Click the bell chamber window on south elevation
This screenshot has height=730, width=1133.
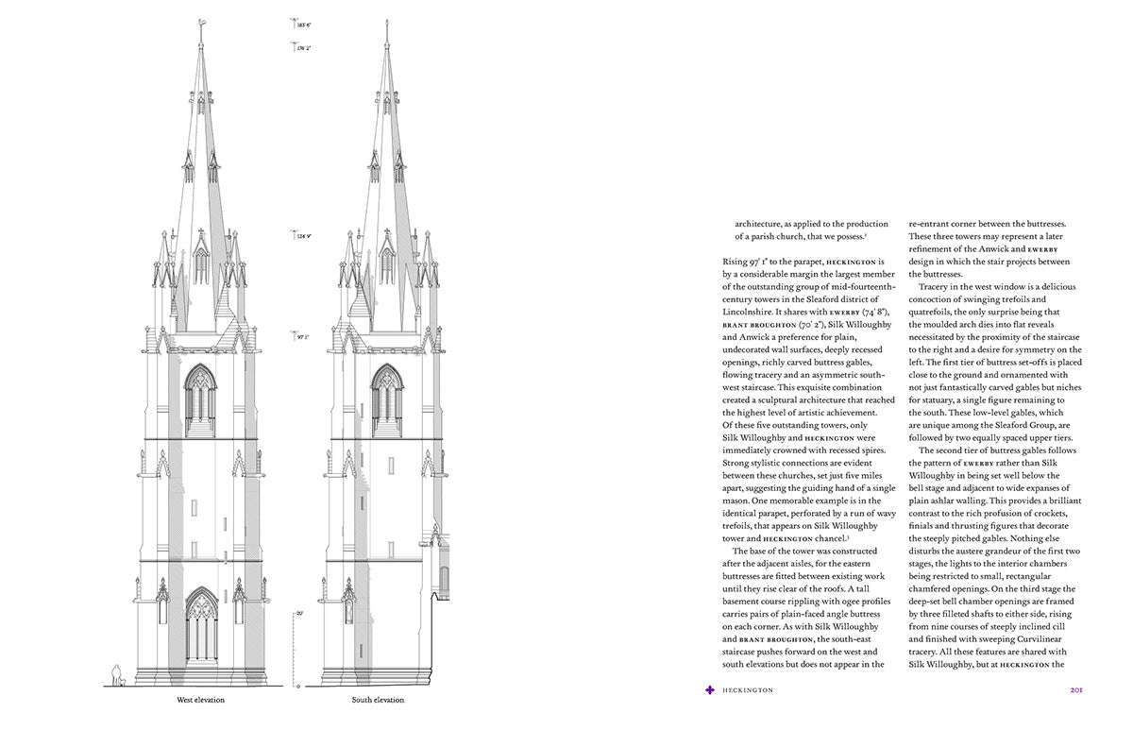[x=387, y=399]
